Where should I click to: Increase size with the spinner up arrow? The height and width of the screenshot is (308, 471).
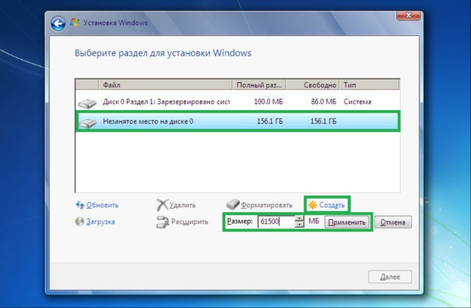pyautogui.click(x=299, y=218)
